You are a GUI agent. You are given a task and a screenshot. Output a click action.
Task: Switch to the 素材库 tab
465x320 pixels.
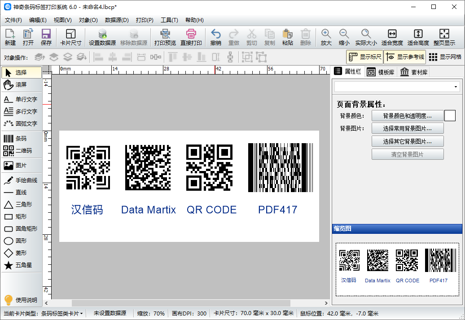coord(414,72)
